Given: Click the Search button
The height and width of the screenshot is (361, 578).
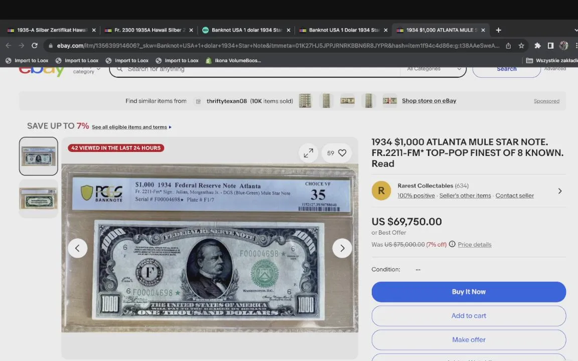Looking at the screenshot, I should tap(506, 70).
